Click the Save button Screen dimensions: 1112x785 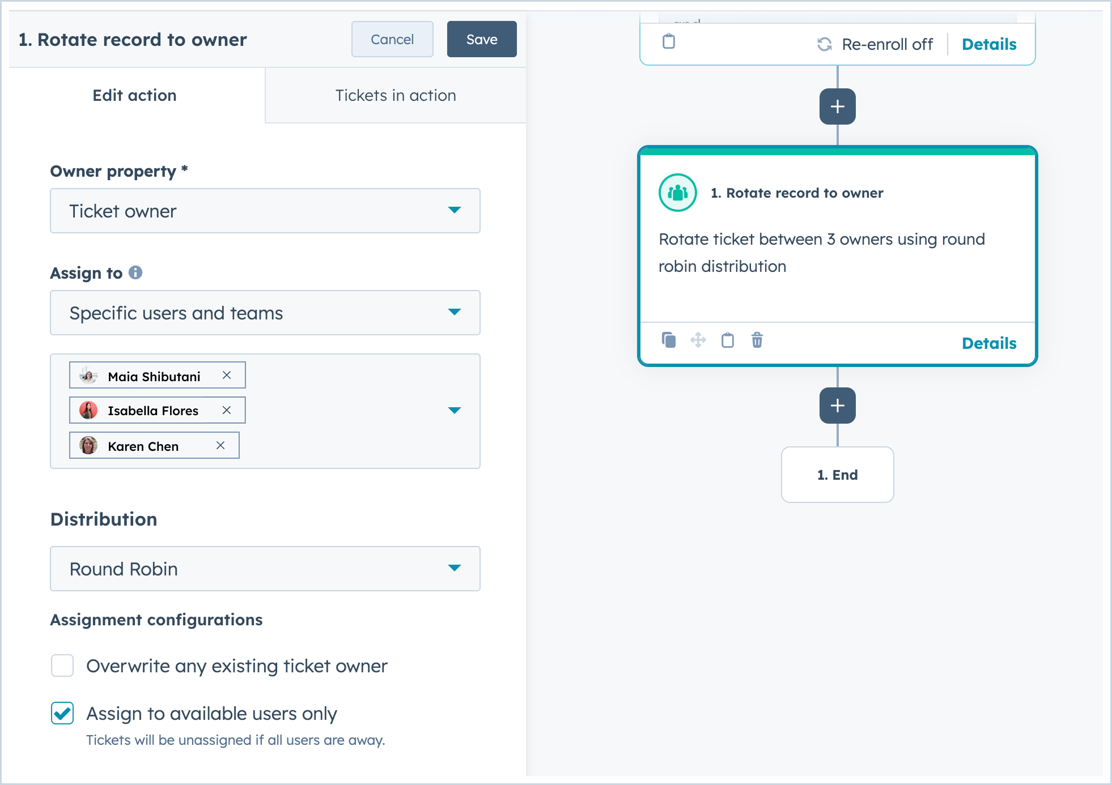pos(482,39)
